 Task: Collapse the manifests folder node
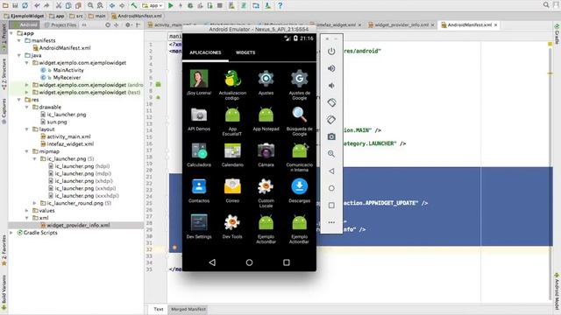pos(19,41)
